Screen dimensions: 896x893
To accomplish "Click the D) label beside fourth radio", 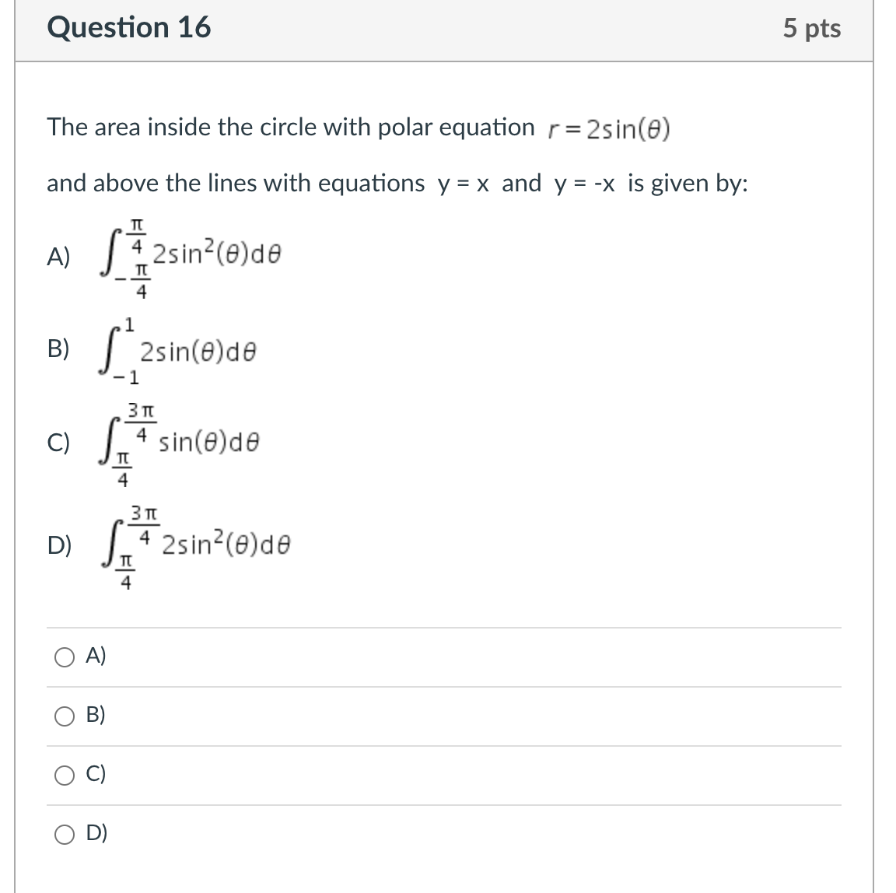I will [x=96, y=833].
